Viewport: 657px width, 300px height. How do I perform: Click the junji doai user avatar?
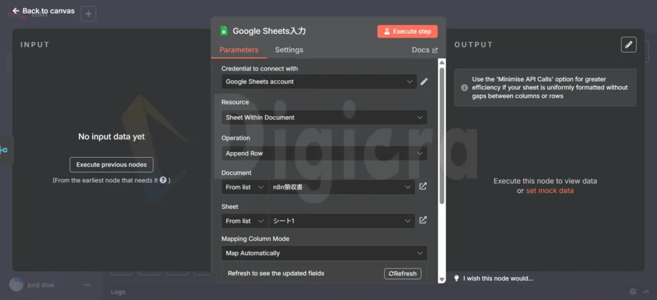click(x=16, y=285)
